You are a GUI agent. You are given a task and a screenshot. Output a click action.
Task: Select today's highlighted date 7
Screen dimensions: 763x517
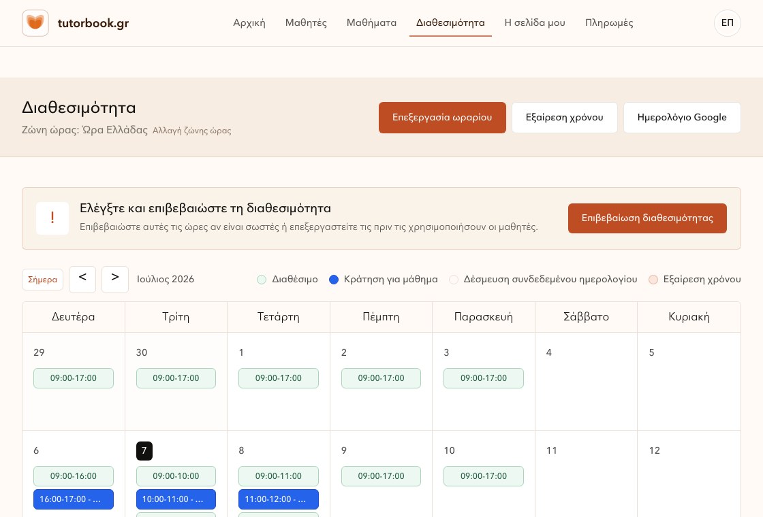(x=144, y=450)
